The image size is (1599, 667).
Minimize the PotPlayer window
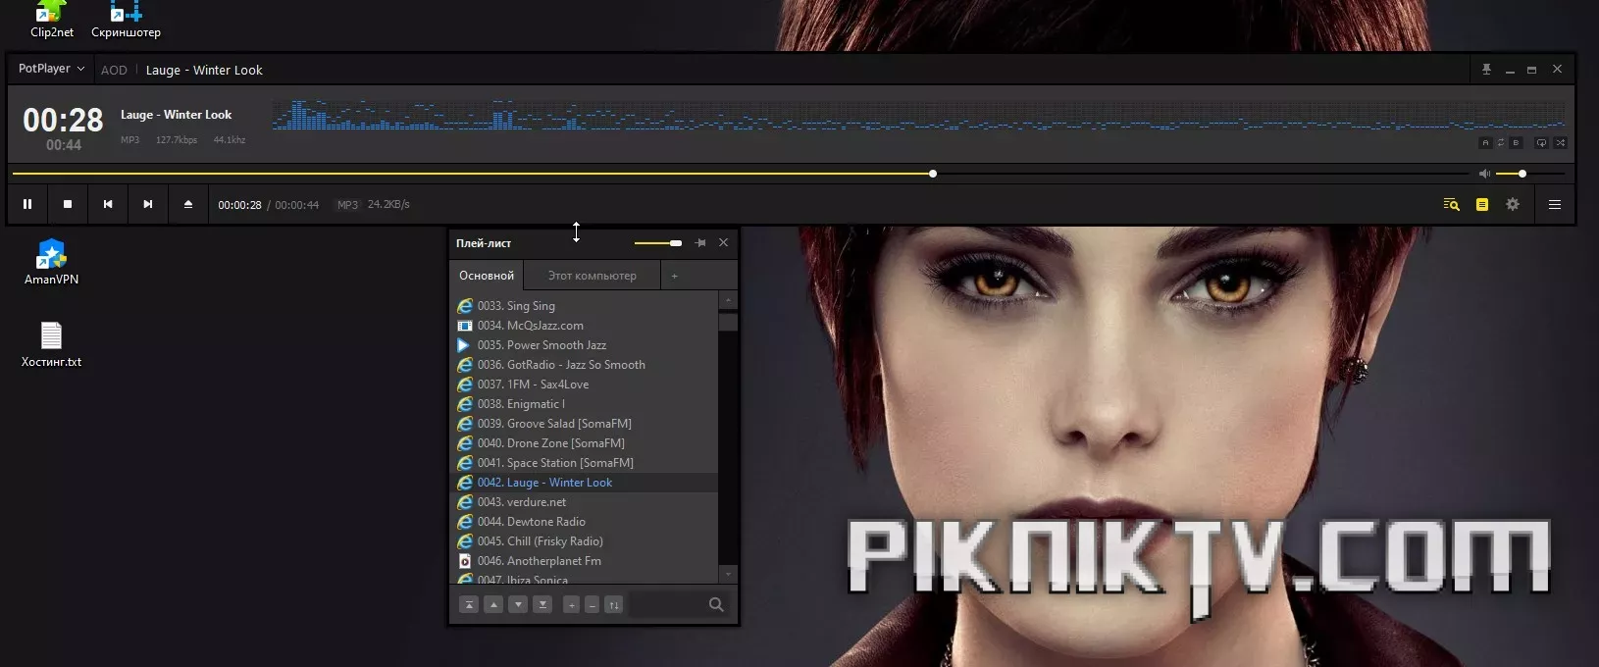tap(1510, 70)
